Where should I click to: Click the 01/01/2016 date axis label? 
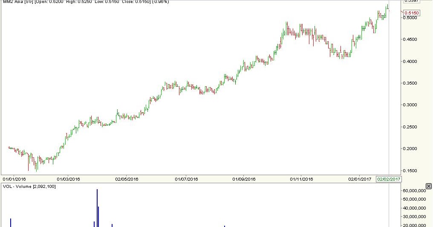point(14,179)
